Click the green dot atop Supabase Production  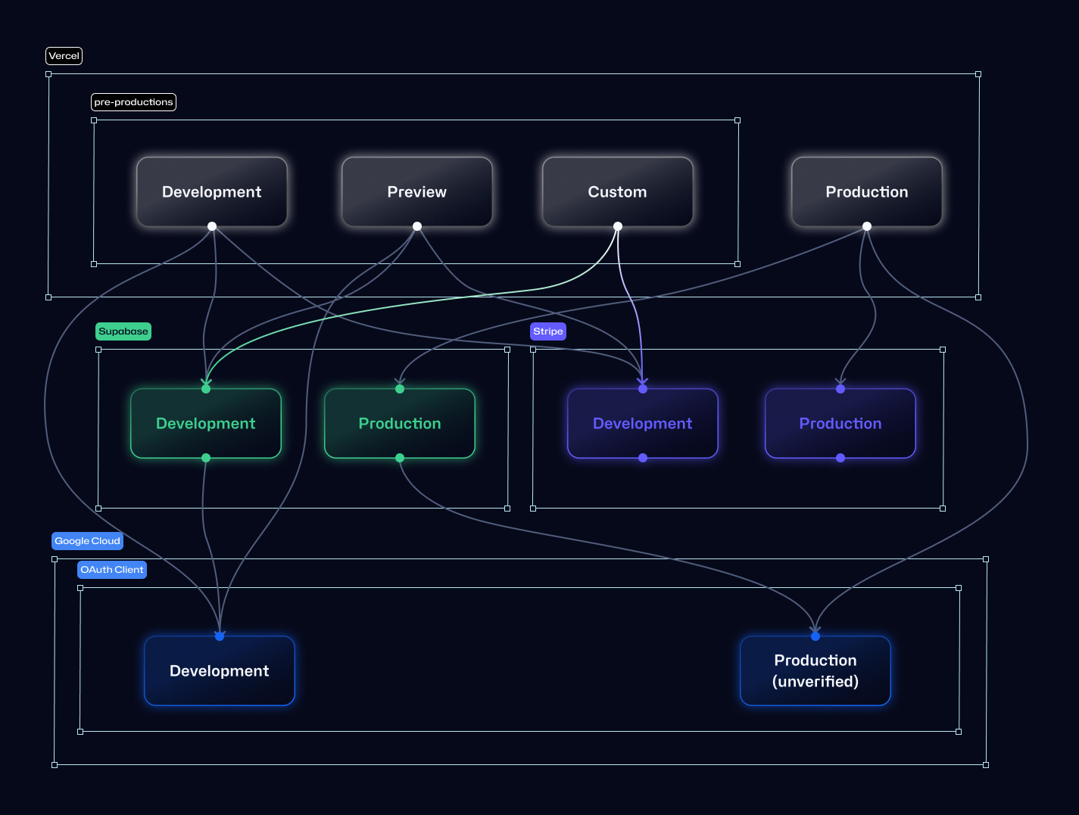[x=399, y=389]
